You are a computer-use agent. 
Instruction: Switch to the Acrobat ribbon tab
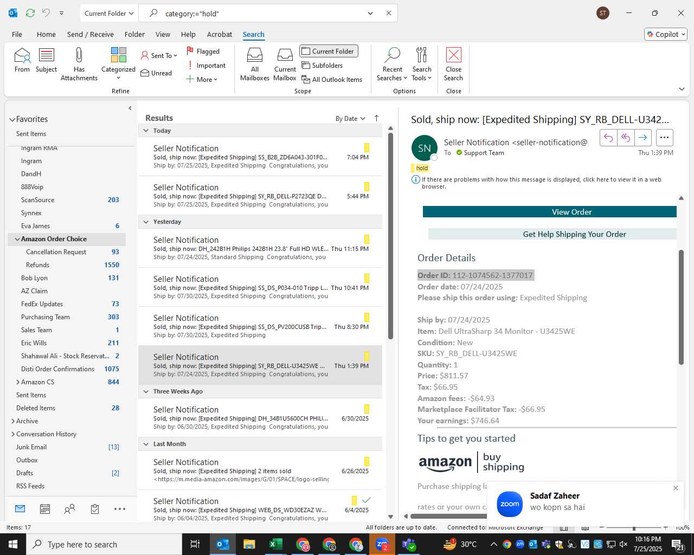pos(220,34)
